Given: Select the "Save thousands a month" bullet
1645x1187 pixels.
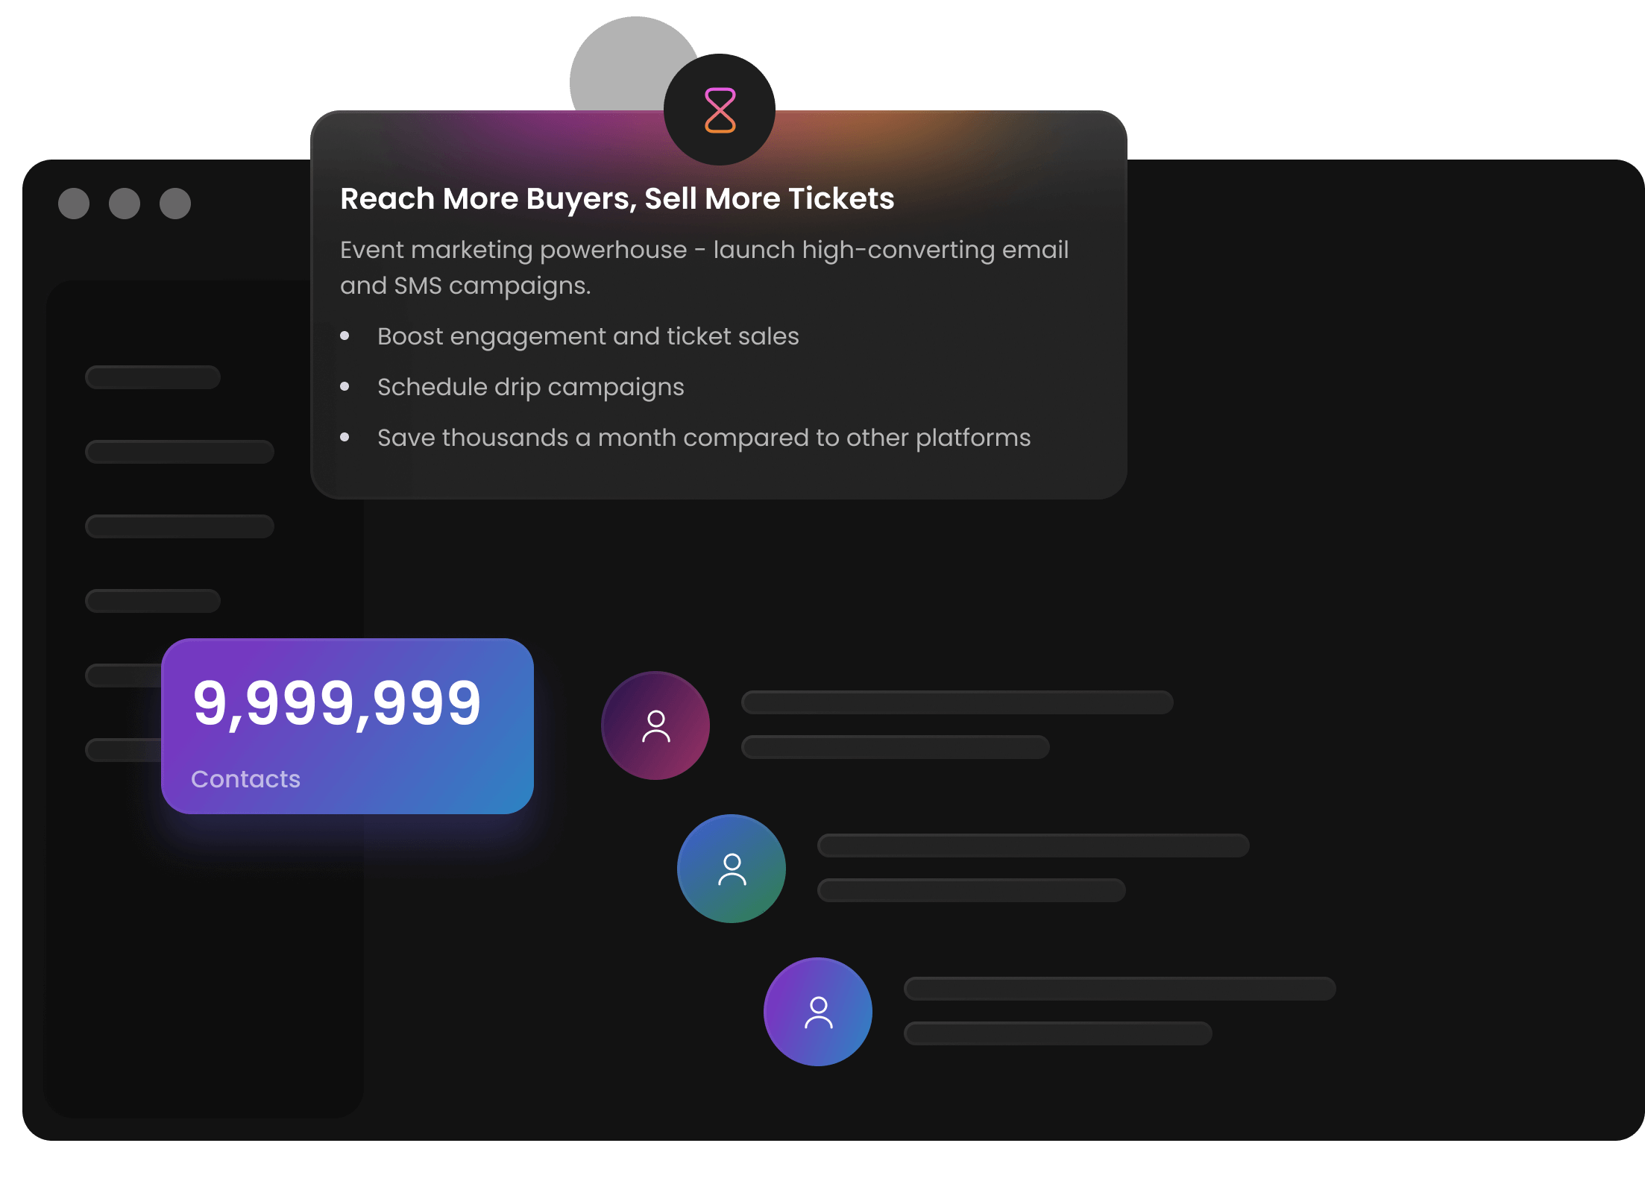Looking at the screenshot, I should tap(703, 438).
